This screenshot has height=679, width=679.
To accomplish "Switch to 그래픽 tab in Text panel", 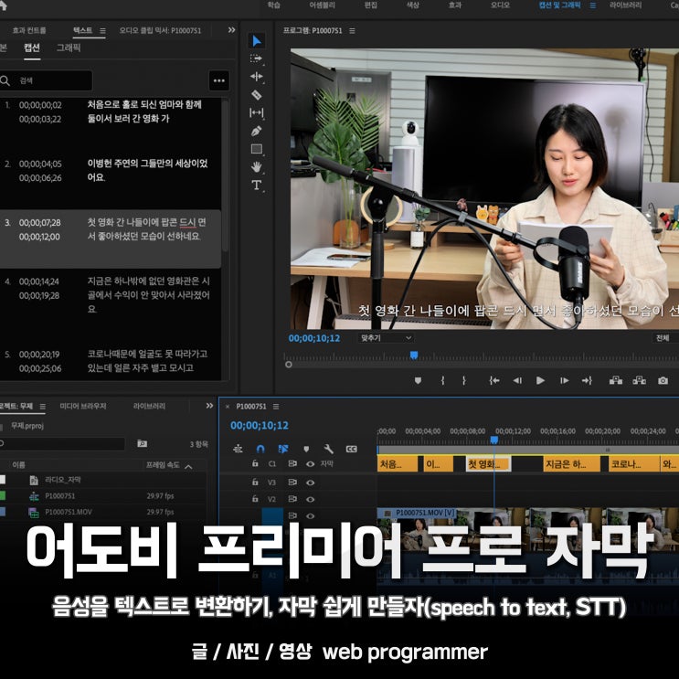I will 69,48.
